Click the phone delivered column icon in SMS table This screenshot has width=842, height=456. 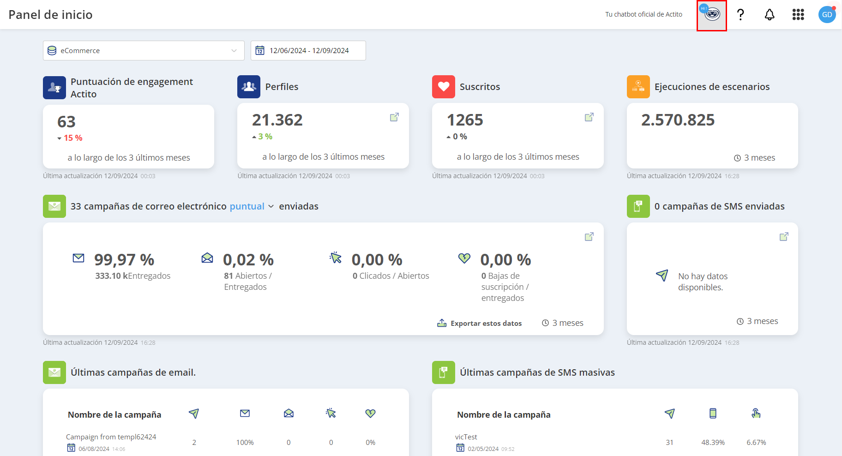tap(713, 414)
